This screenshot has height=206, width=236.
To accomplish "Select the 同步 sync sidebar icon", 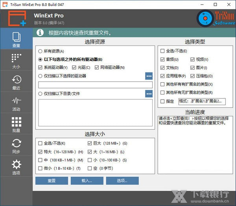I will [x=16, y=146].
